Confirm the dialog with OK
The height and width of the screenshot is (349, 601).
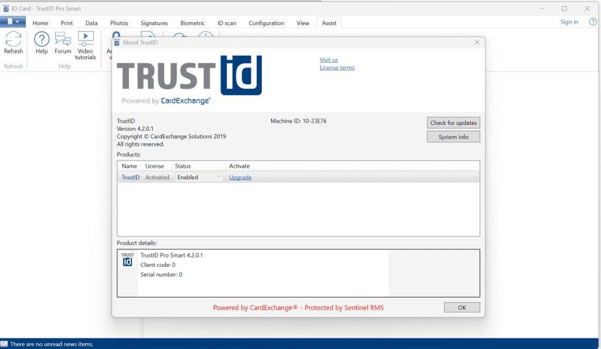point(462,307)
